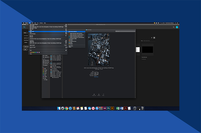The height and width of the screenshot is (133, 201).
Task: Choose New Finder Window from File menu
Action: [48, 24]
